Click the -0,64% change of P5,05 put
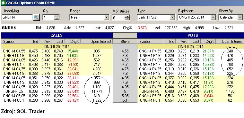The image size is (244, 118). coord(208,96)
